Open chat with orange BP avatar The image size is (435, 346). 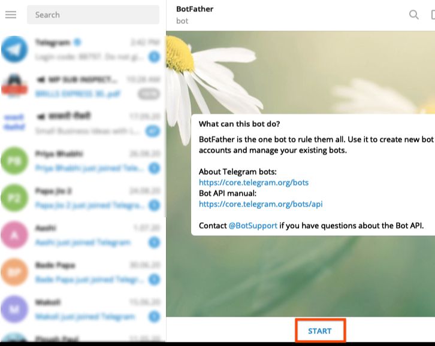pos(83,272)
